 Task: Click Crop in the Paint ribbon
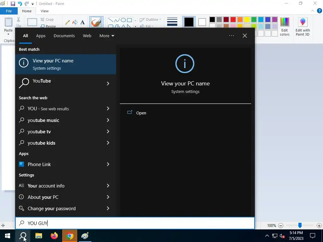[47, 20]
